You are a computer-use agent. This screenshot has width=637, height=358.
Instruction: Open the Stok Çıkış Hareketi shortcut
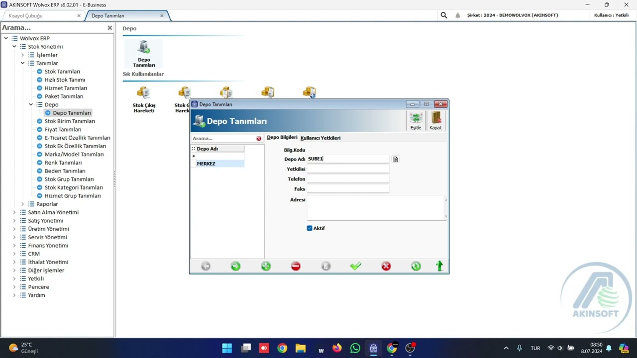pyautogui.click(x=144, y=100)
